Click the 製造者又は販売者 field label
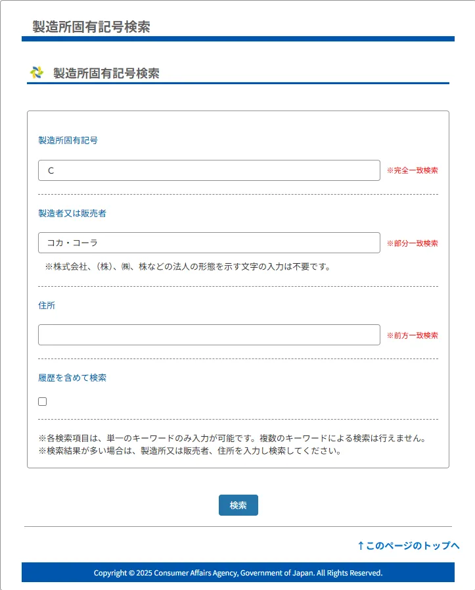Image resolution: width=475 pixels, height=590 pixels. (72, 213)
